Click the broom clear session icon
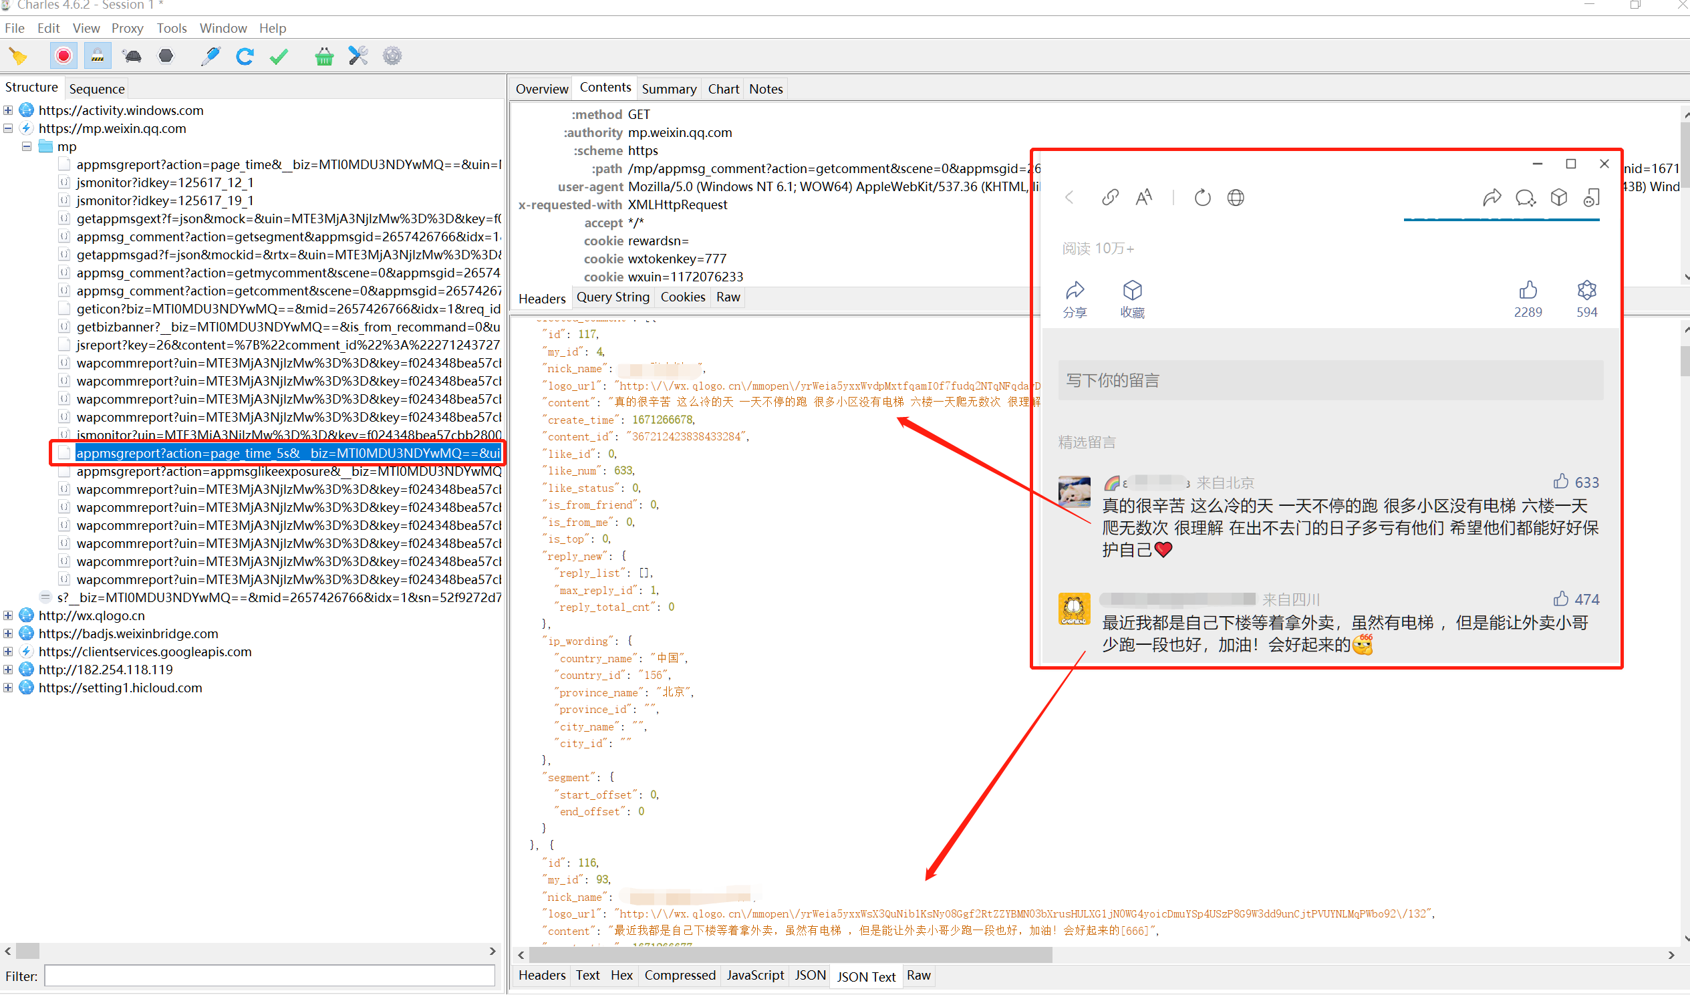The height and width of the screenshot is (995, 1690). (18, 56)
